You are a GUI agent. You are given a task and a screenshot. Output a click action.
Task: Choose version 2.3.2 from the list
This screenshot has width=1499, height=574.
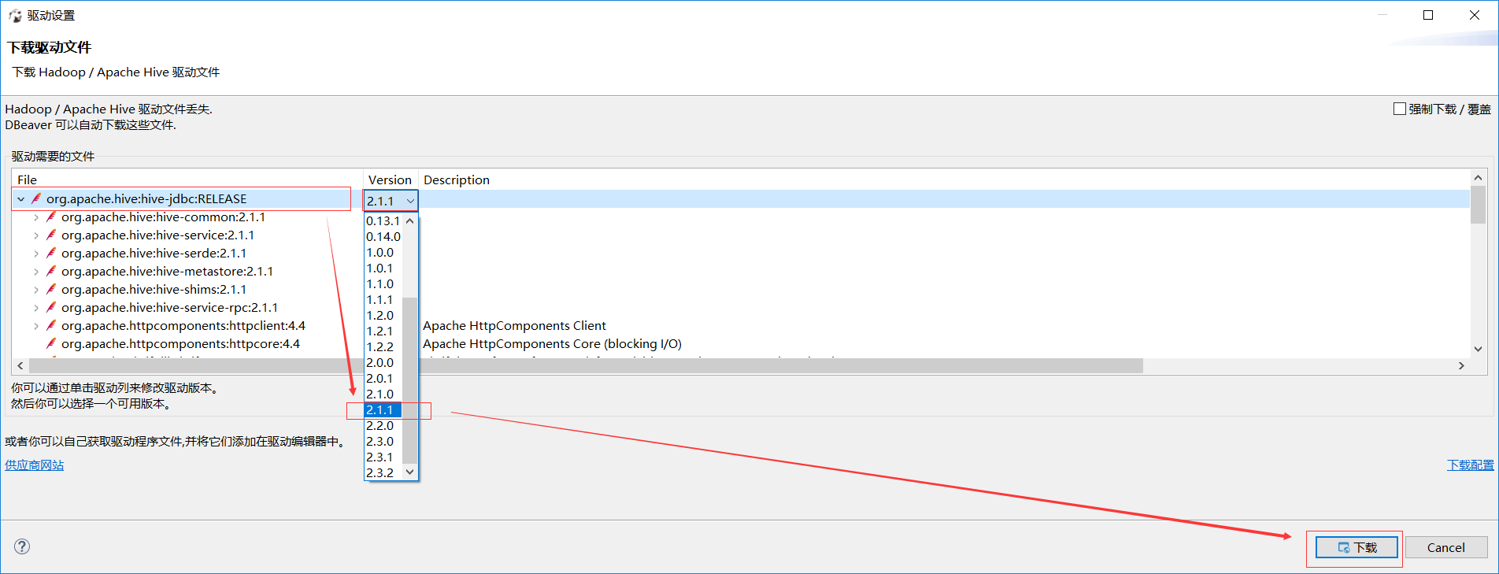(383, 473)
